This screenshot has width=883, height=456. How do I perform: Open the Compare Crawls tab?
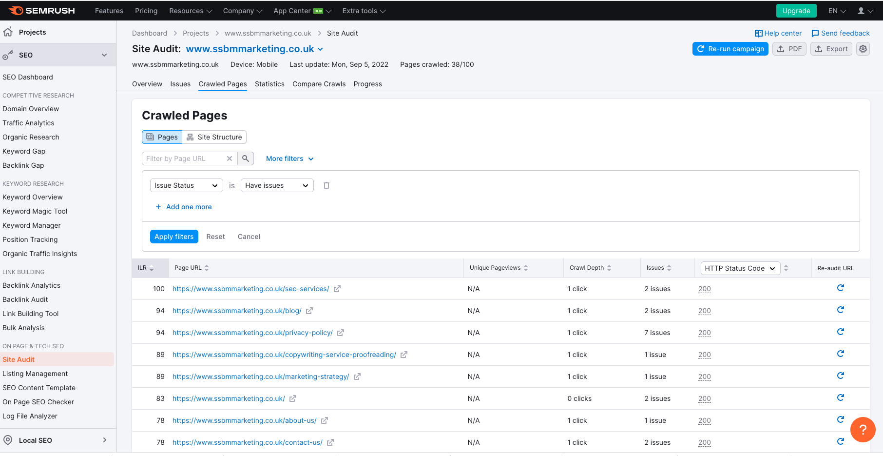[x=319, y=84]
